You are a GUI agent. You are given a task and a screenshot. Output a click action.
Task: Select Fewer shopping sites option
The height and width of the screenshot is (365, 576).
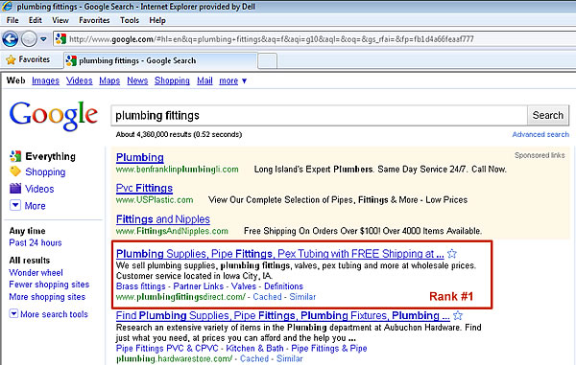pyautogui.click(x=49, y=285)
